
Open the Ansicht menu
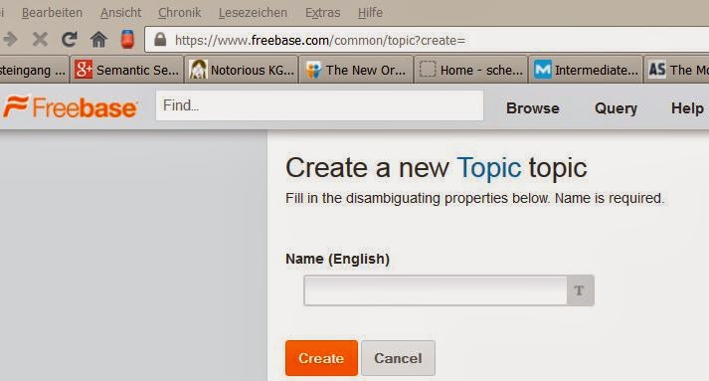click(120, 13)
